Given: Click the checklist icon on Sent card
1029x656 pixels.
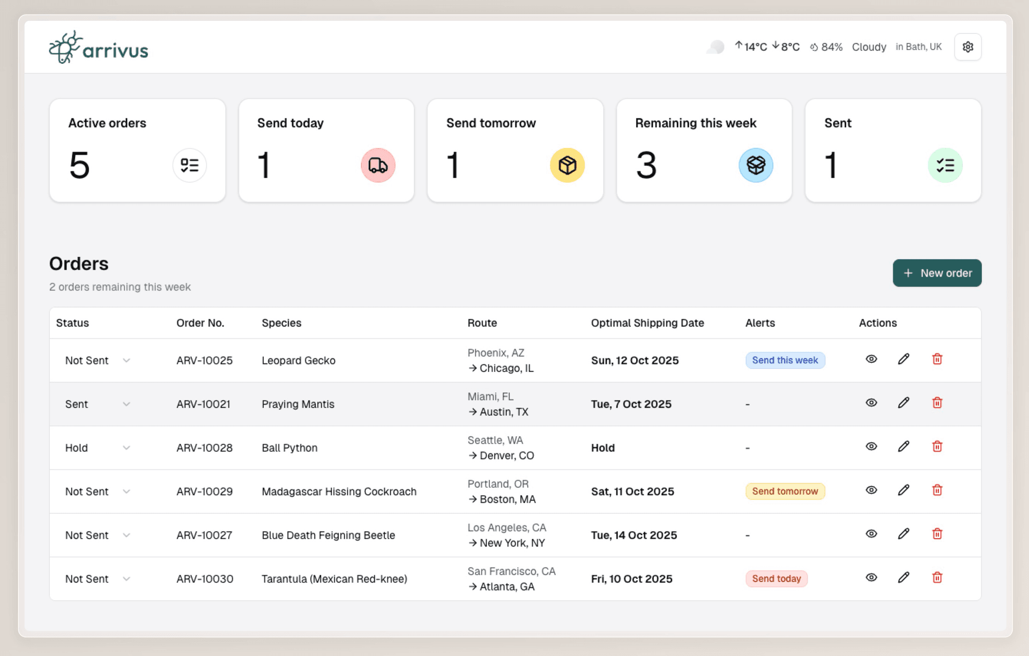Looking at the screenshot, I should [945, 165].
